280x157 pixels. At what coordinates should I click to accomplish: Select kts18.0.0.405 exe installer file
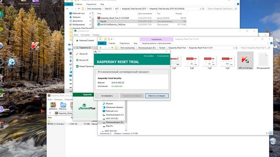pos(112,24)
